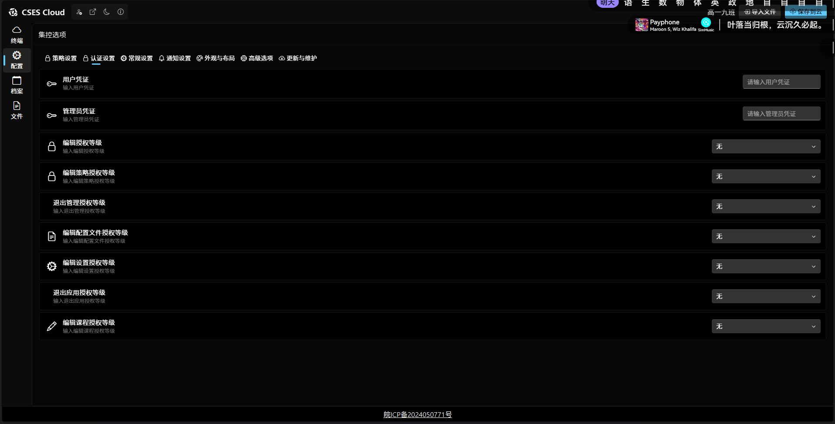Click the 用户凭证 input field
Image resolution: width=835 pixels, height=424 pixels.
tap(781, 82)
